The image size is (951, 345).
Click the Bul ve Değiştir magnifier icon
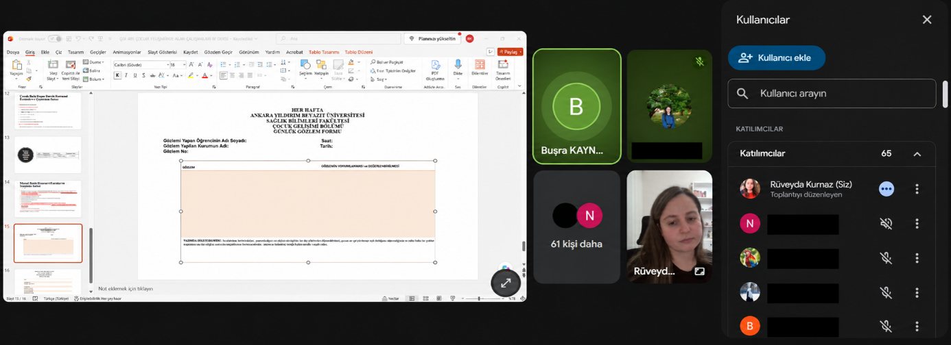[373, 62]
